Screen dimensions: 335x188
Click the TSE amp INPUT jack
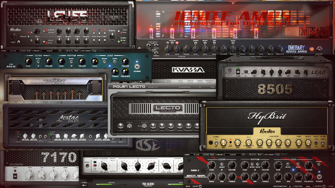coord(87,165)
